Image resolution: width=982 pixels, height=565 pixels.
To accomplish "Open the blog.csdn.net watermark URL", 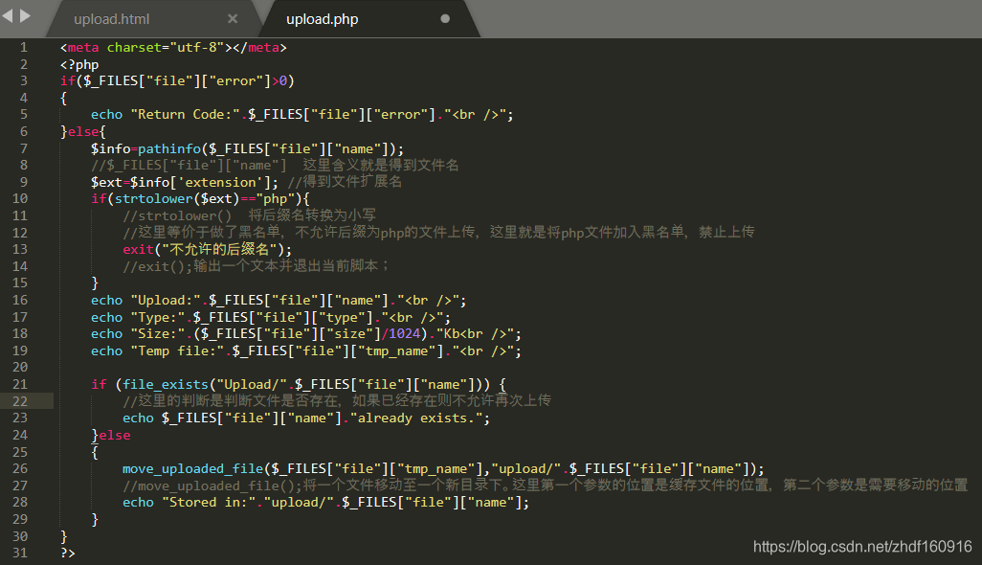I will 862,547.
